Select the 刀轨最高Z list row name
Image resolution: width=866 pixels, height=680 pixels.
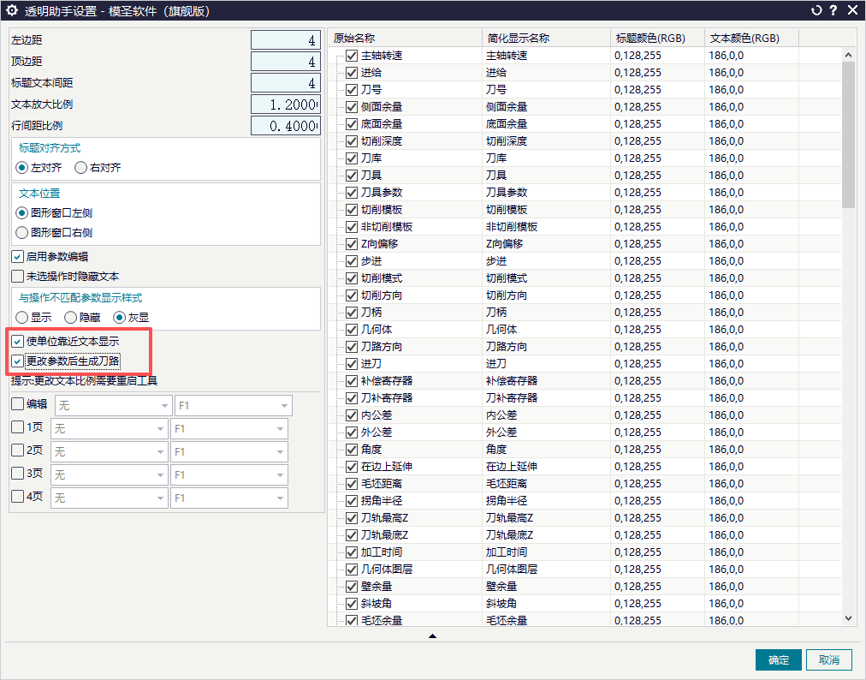pos(384,518)
